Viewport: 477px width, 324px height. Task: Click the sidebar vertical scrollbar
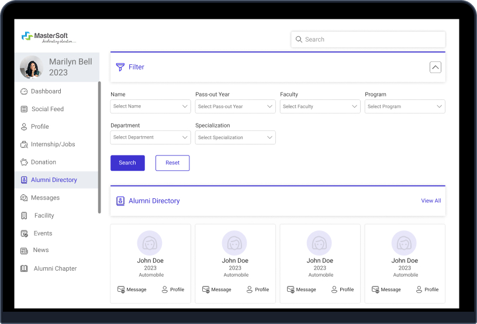99,146
